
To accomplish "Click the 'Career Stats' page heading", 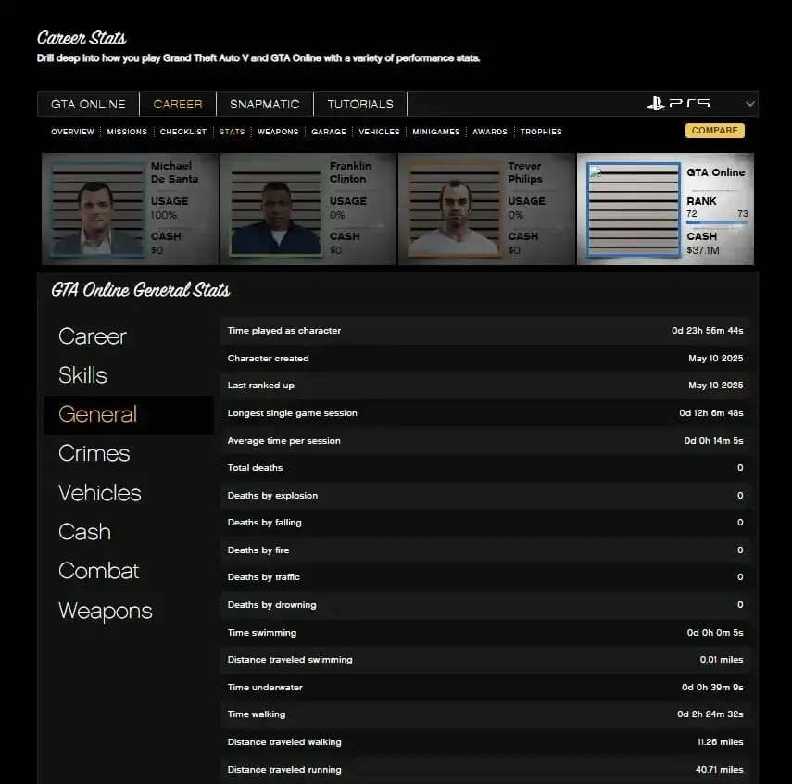I will tap(82, 38).
